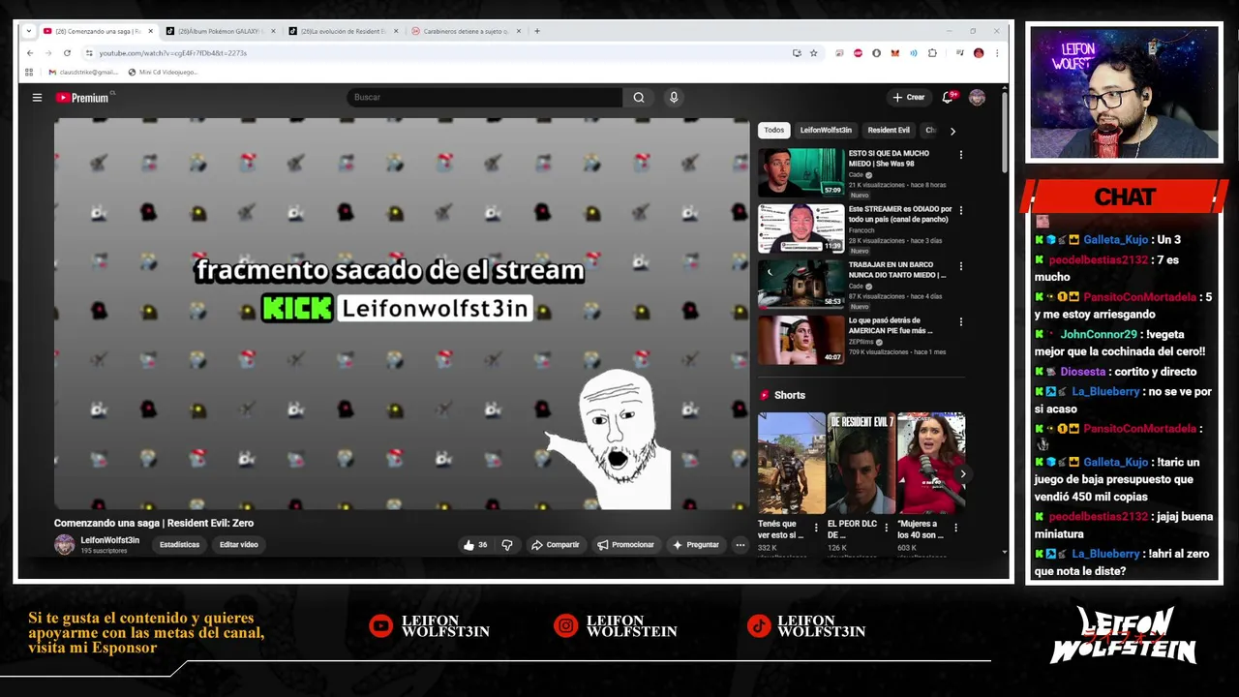Open 'ESTO SI QUE DA MUCHO MIEDO' thumbnail
This screenshot has height=697, width=1239.
click(x=801, y=172)
